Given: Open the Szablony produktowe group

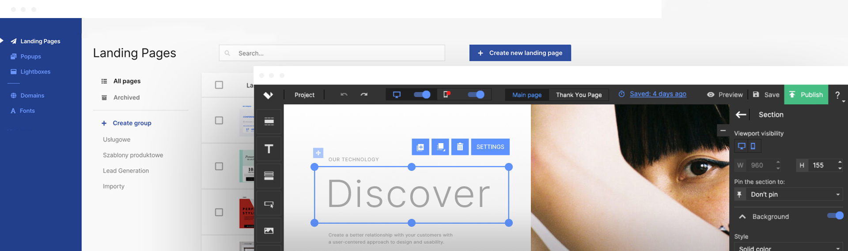Looking at the screenshot, I should [133, 155].
